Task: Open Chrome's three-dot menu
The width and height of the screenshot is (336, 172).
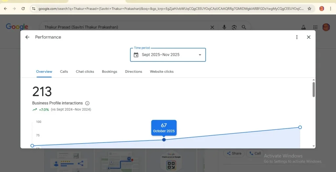Action: point(331,9)
